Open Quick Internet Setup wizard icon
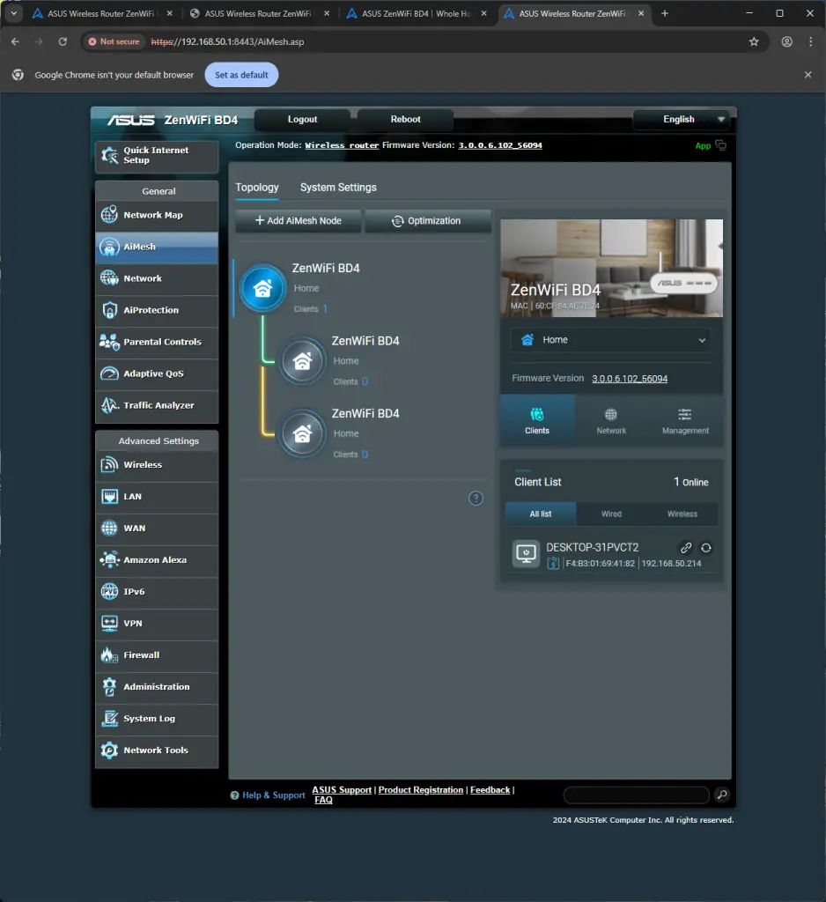 pos(109,155)
